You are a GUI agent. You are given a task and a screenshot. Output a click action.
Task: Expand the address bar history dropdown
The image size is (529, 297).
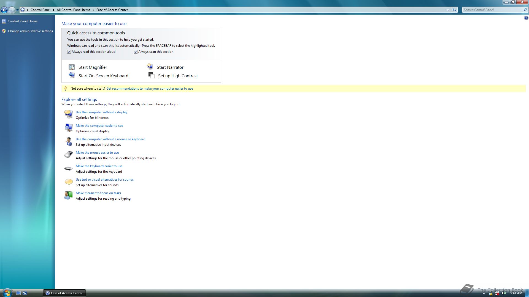click(x=448, y=10)
